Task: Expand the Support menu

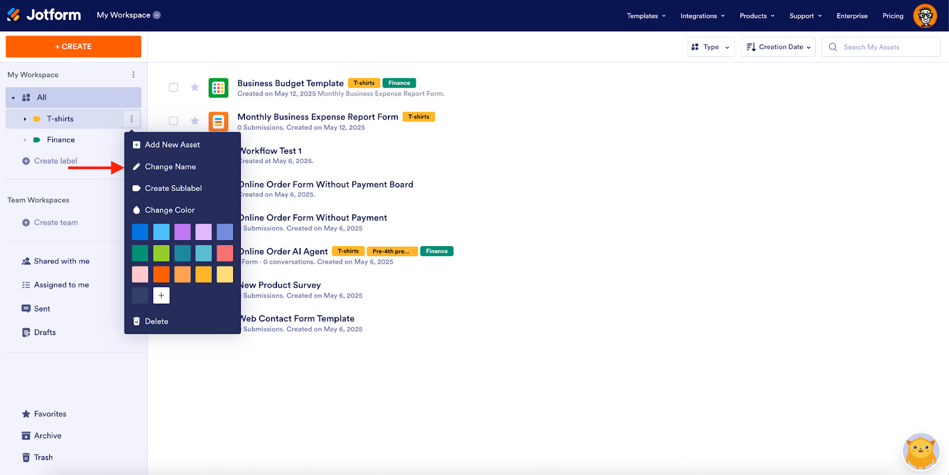Action: [x=805, y=16]
